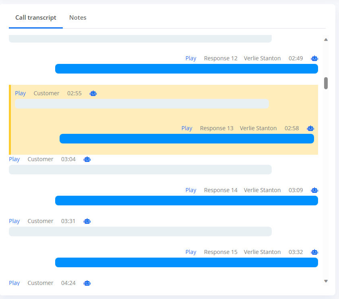Click the robot icon beside Response 15
Viewport: 339px width, 299px height.
click(314, 252)
